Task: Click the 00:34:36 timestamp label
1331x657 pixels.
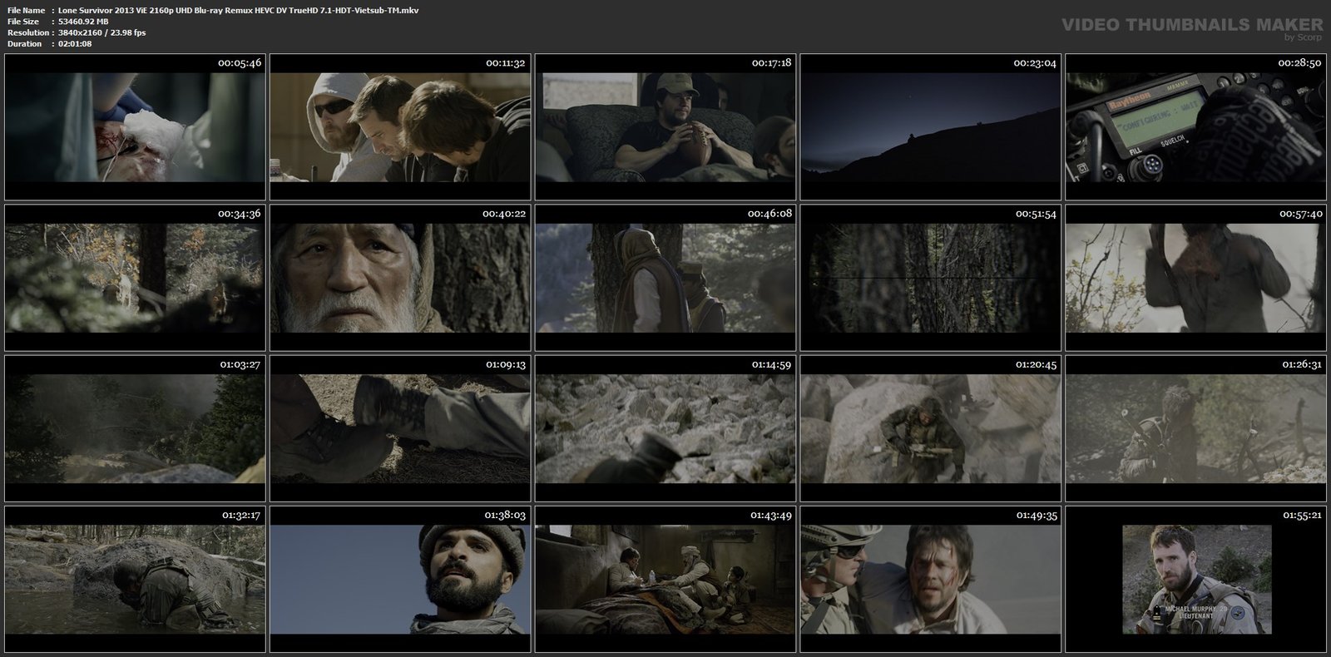Action: [240, 214]
